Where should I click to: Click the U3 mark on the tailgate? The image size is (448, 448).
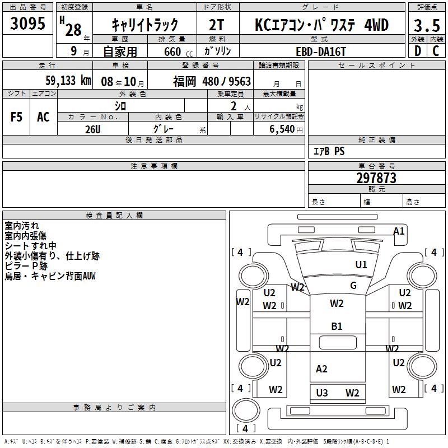point(322,393)
